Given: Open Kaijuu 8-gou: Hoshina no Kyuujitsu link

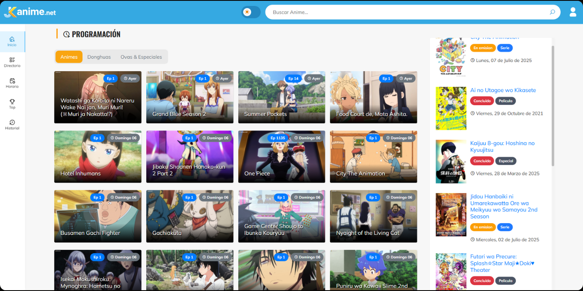Looking at the screenshot, I should click(x=503, y=146).
